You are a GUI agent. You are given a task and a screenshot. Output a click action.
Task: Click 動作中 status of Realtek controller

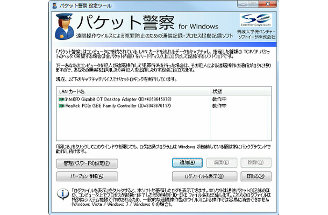point(219,106)
